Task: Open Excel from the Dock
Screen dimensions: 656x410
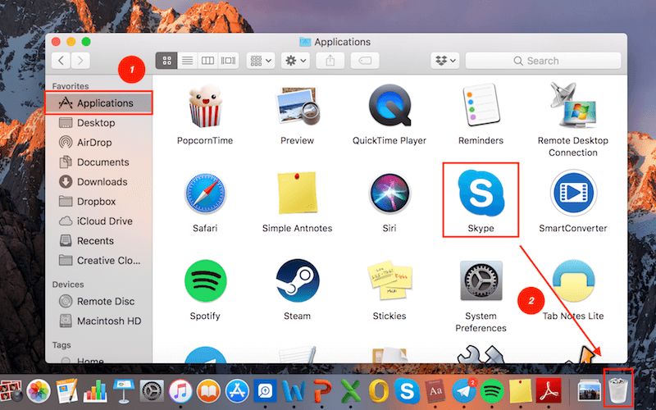Action: tap(351, 392)
